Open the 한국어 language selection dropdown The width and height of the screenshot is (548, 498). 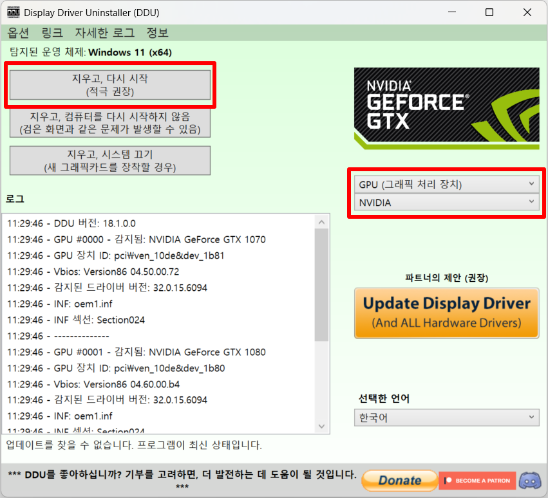coord(446,418)
